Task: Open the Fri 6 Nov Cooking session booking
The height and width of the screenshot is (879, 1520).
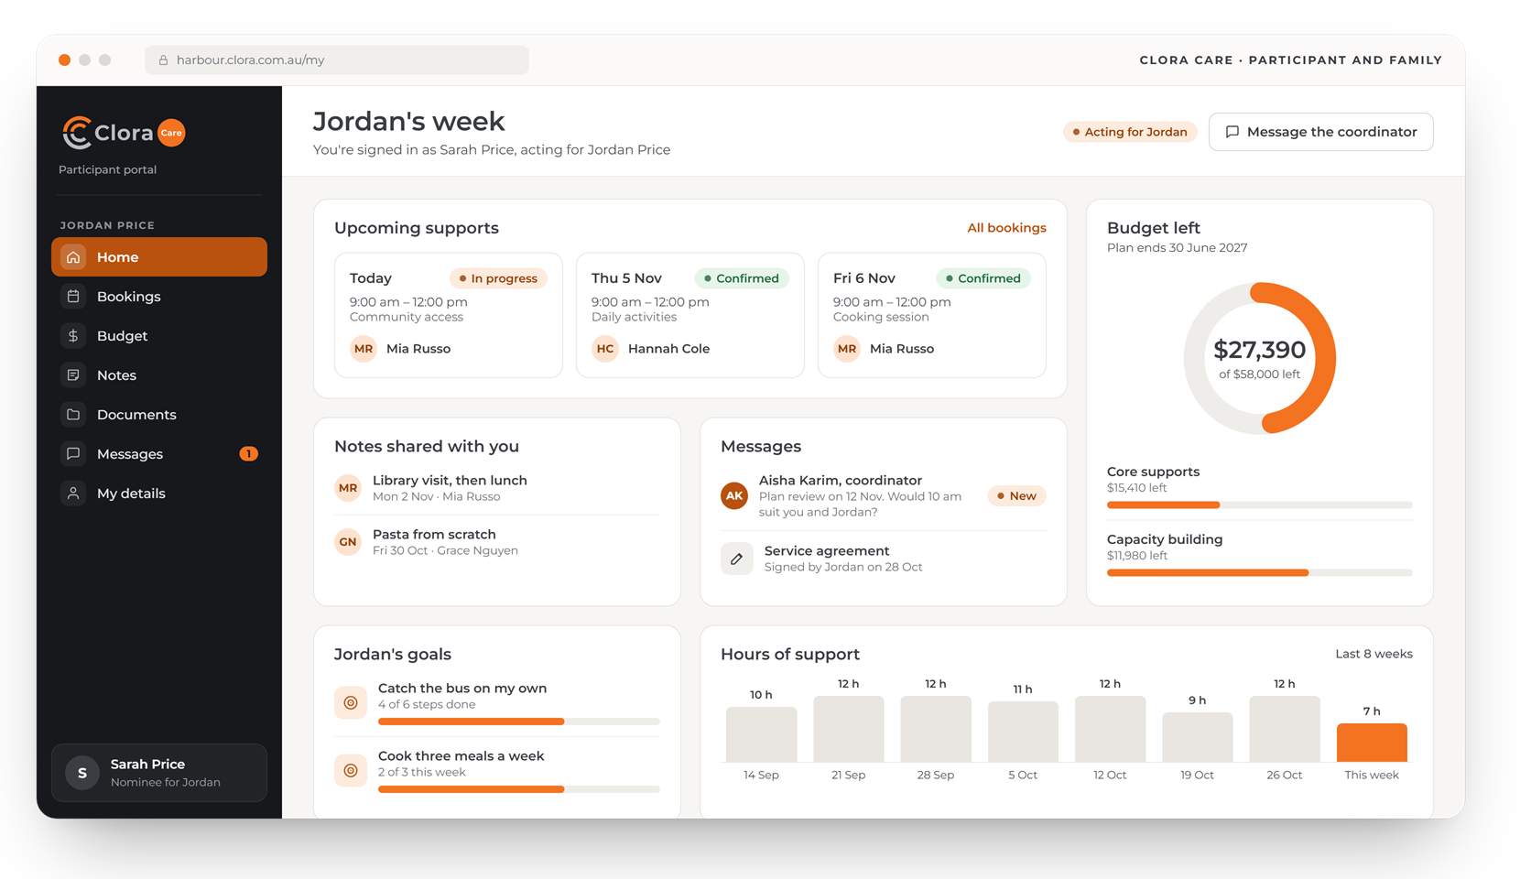Action: pos(932,315)
